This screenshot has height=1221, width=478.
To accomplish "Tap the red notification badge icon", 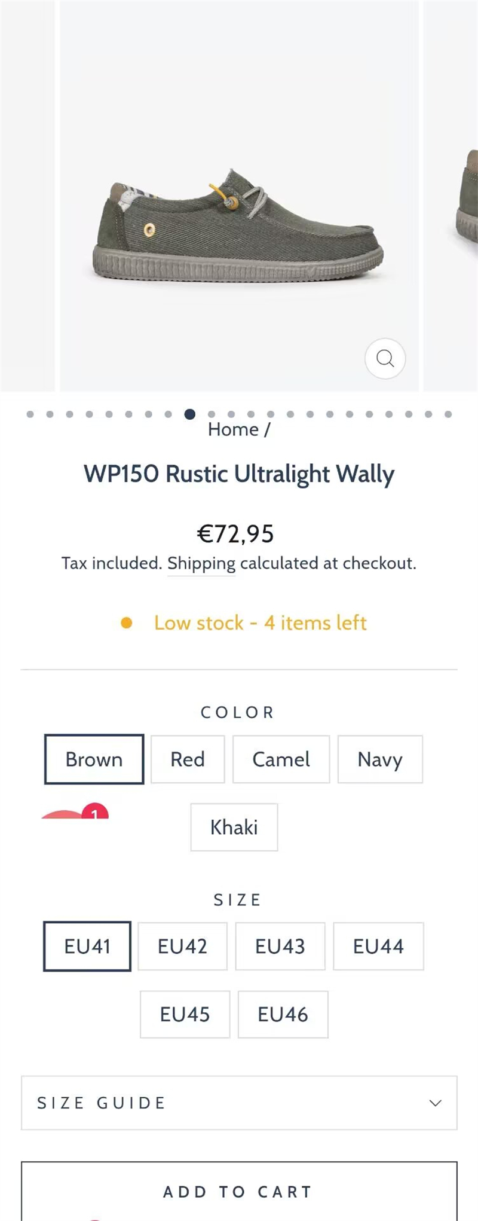I will coord(94,812).
